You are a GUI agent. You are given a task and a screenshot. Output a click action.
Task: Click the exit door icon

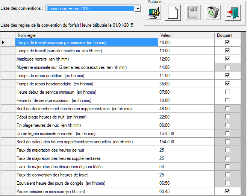tap(233, 13)
